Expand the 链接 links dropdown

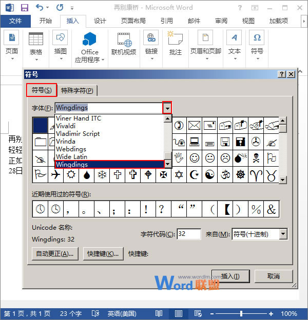tap(152, 59)
